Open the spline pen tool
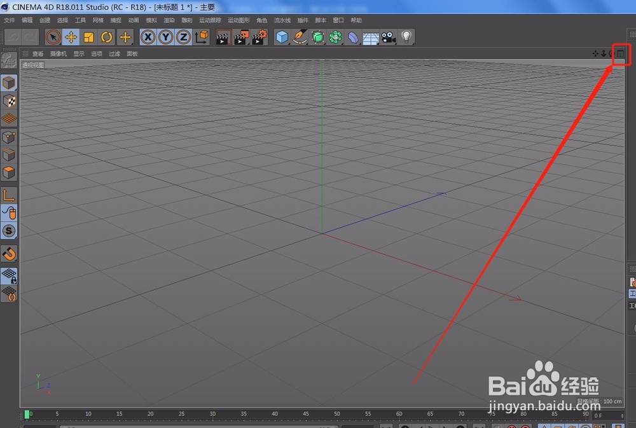Screen dimensions: 636x428 [x=300, y=38]
